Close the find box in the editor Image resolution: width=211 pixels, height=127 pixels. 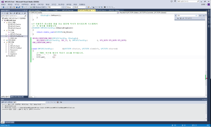(204, 16)
